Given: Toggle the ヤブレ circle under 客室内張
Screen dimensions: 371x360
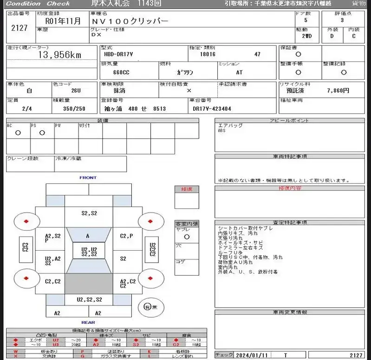Looking at the screenshot, I should [187, 236].
